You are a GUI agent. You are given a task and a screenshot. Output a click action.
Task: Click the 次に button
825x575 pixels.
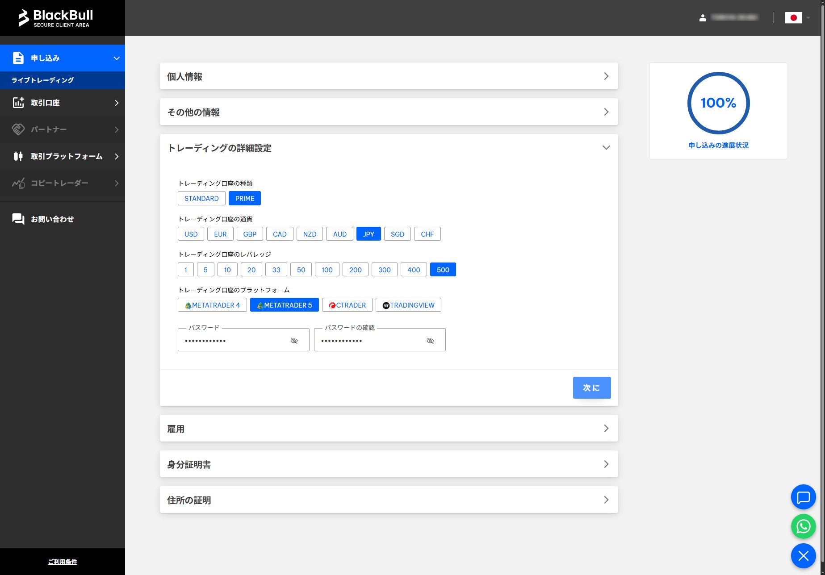coord(591,387)
